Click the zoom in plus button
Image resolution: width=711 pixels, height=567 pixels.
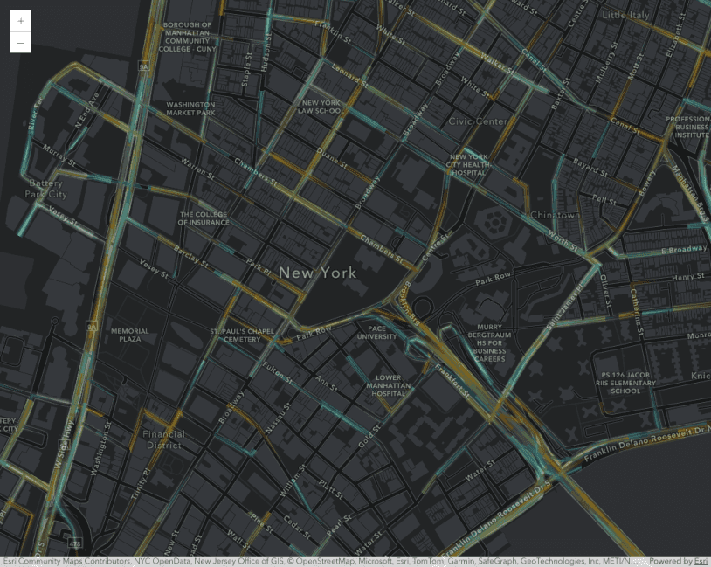pyautogui.click(x=18, y=19)
